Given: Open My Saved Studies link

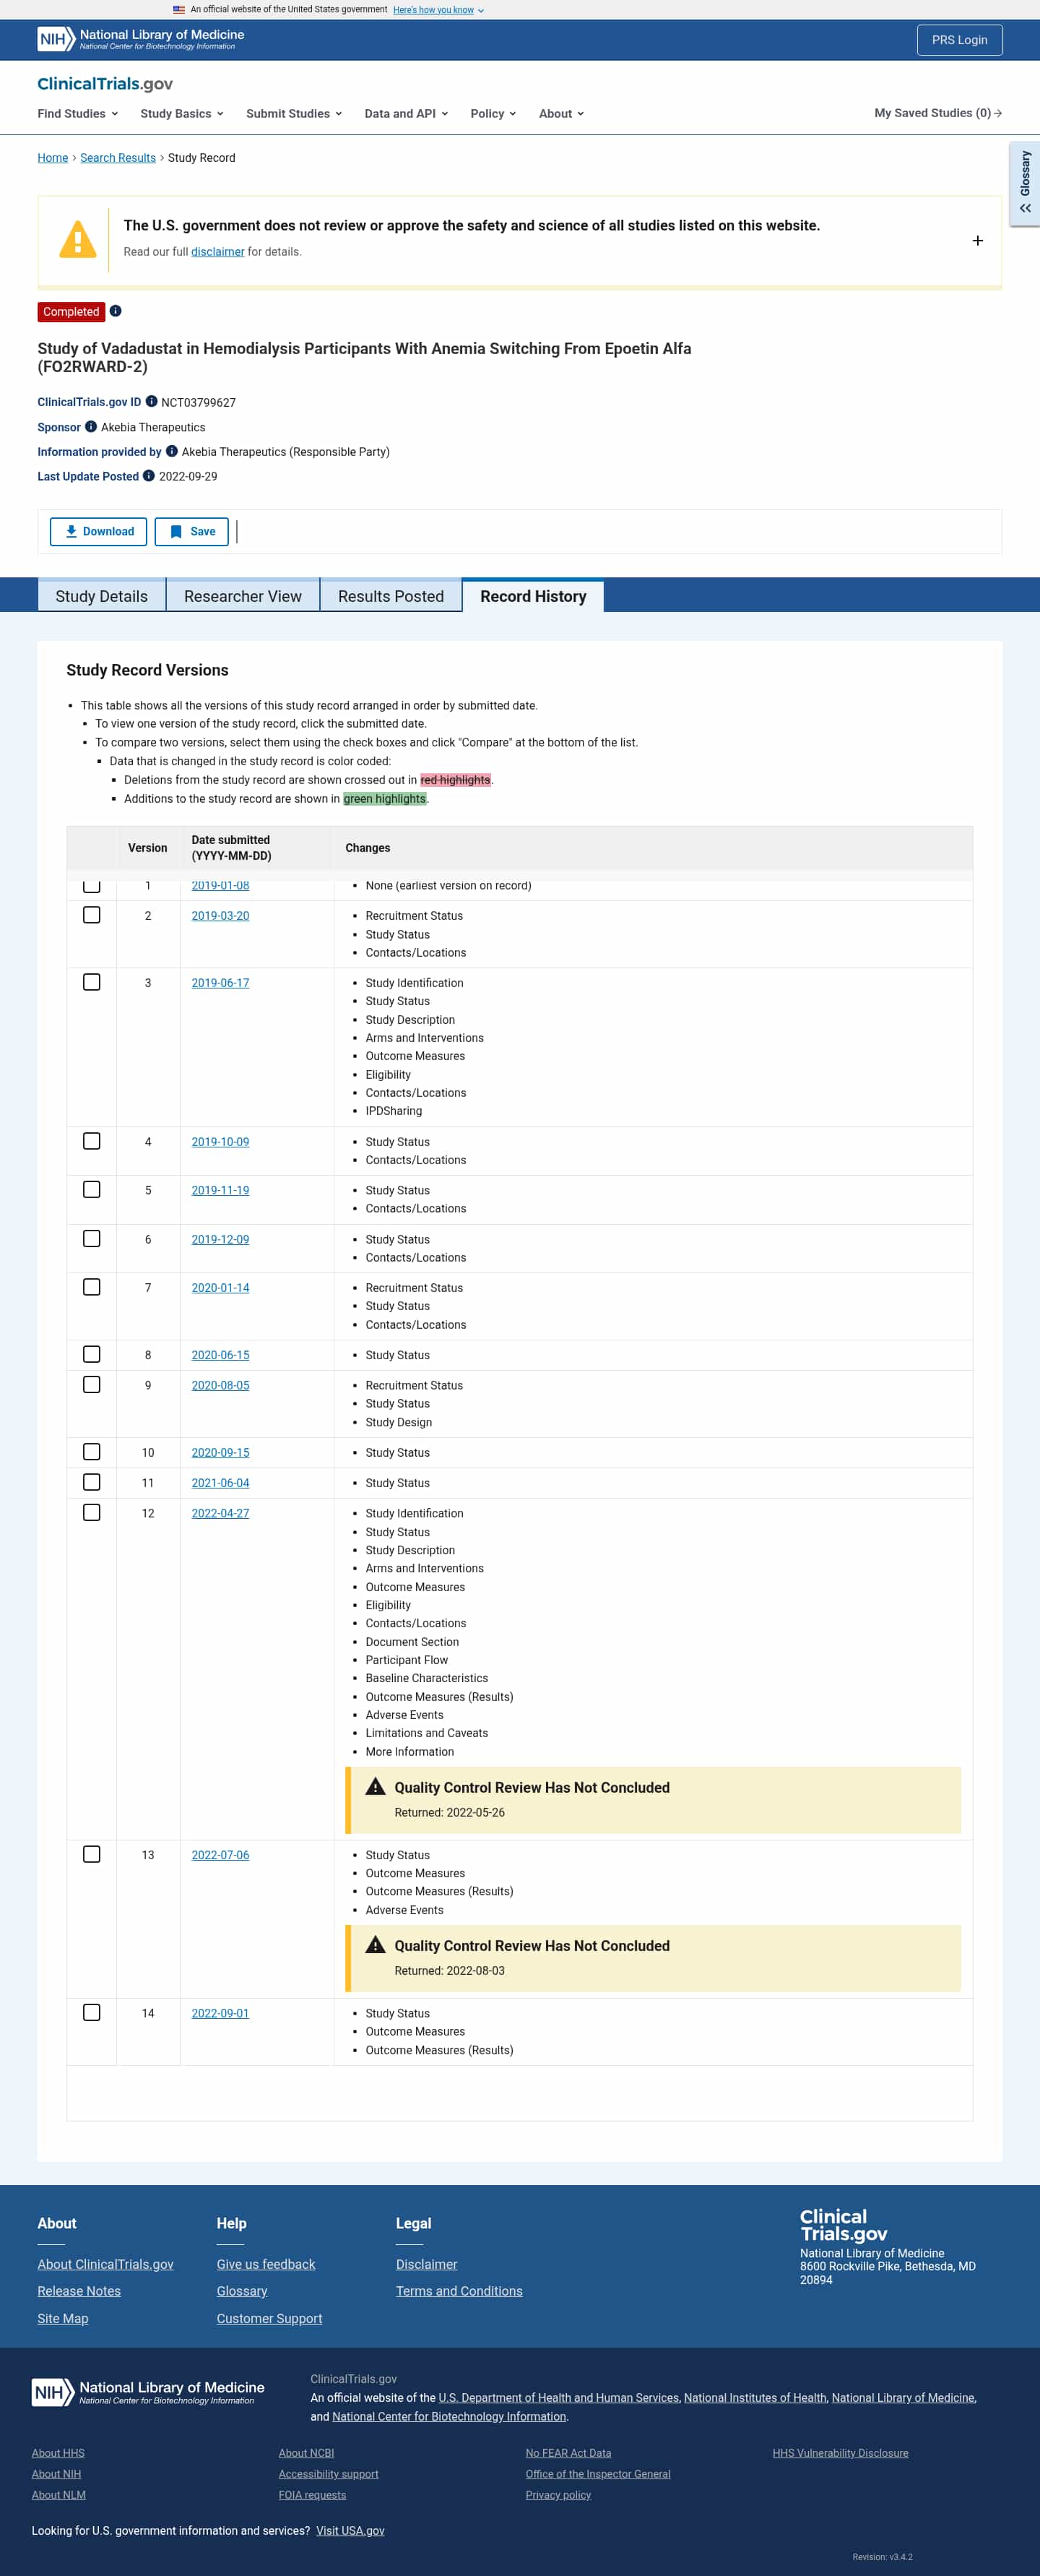Looking at the screenshot, I should (x=938, y=113).
